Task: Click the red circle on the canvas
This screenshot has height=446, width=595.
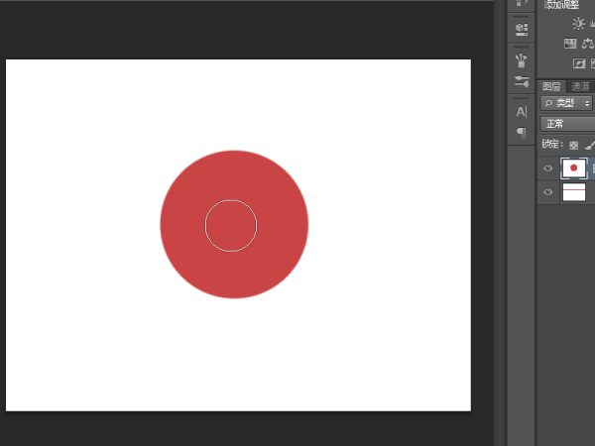Action: [x=234, y=225]
